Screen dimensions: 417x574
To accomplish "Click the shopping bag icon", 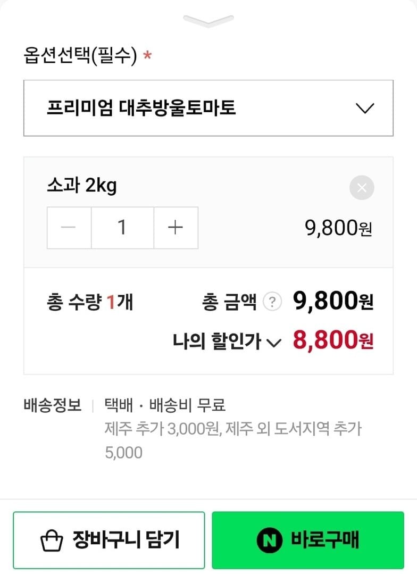I will pyautogui.click(x=52, y=540).
